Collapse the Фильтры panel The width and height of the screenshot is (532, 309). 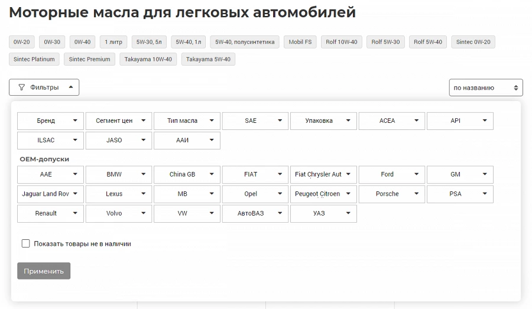click(x=44, y=87)
